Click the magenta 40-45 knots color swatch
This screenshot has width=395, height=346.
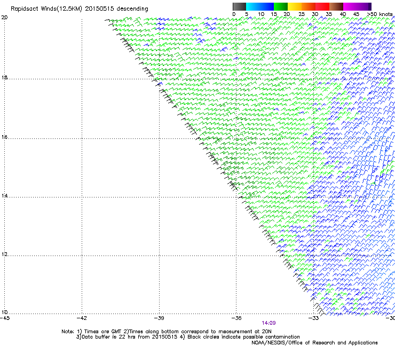pos(350,6)
